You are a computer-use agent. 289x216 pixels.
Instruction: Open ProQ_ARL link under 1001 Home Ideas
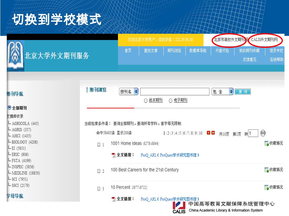click(x=170, y=155)
